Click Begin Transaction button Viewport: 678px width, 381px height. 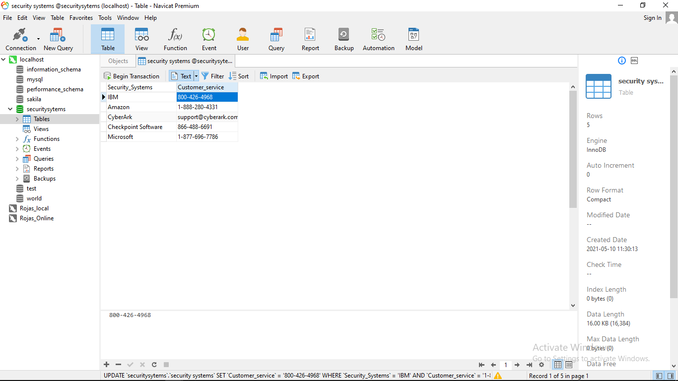point(132,76)
